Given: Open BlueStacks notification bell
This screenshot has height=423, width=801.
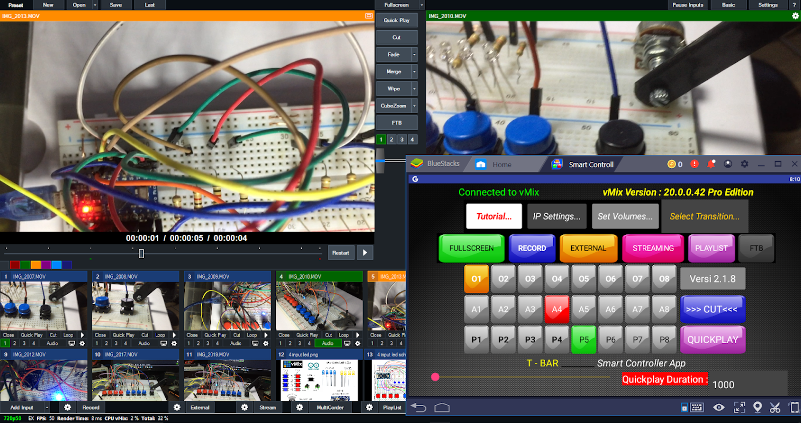Looking at the screenshot, I should point(711,164).
